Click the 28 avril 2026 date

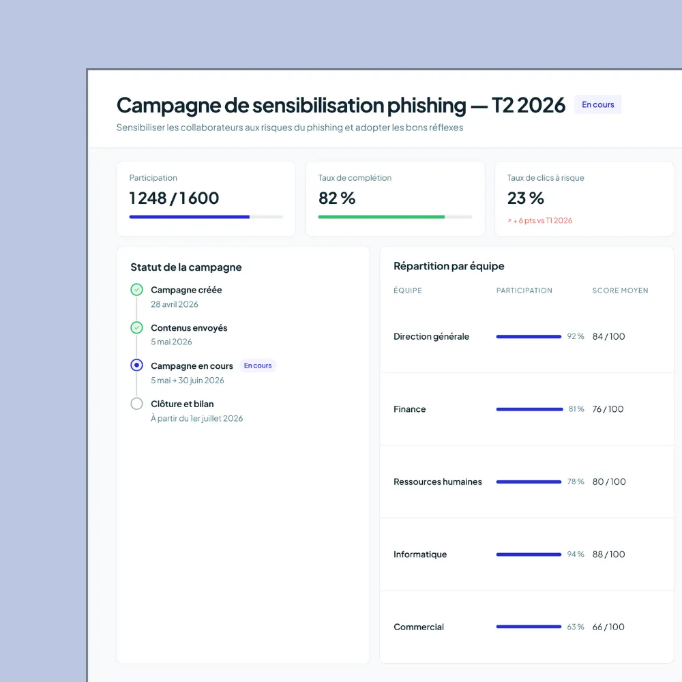175,304
